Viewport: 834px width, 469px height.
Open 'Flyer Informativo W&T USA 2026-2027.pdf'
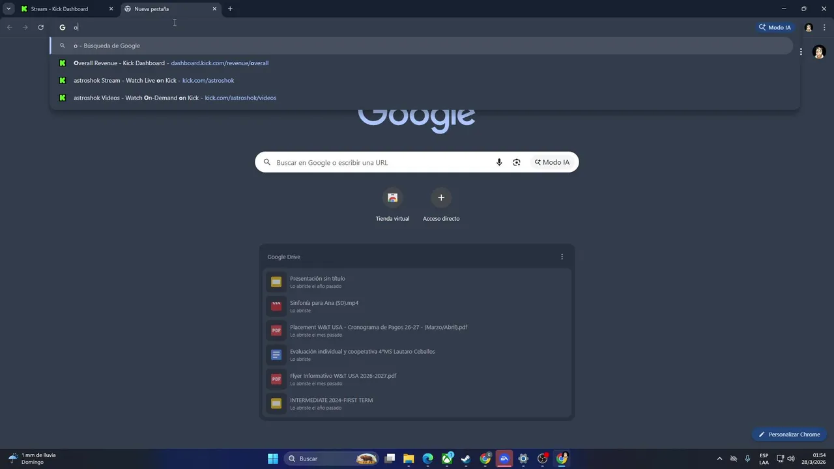pos(417,379)
